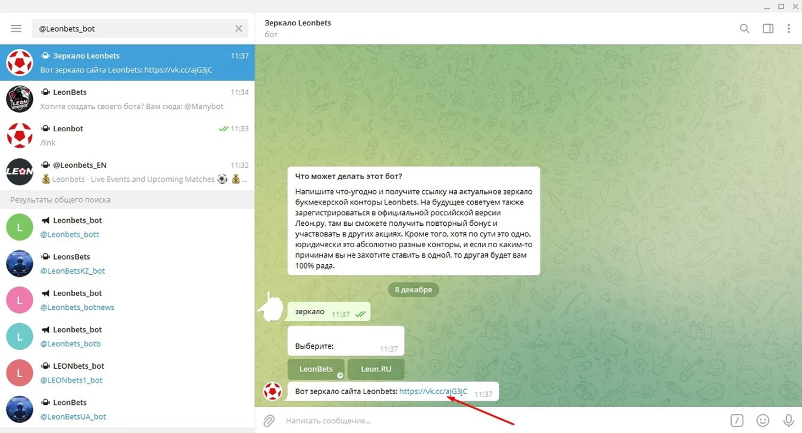Attach a file with the paperclip icon
The image size is (802, 433).
[269, 420]
